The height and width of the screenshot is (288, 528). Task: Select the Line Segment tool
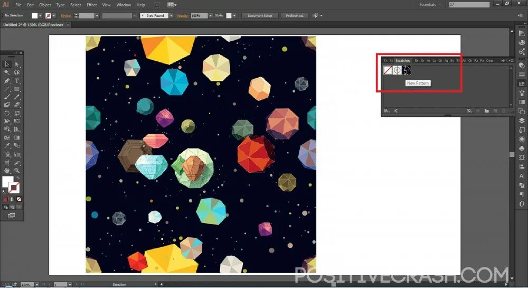[7, 89]
